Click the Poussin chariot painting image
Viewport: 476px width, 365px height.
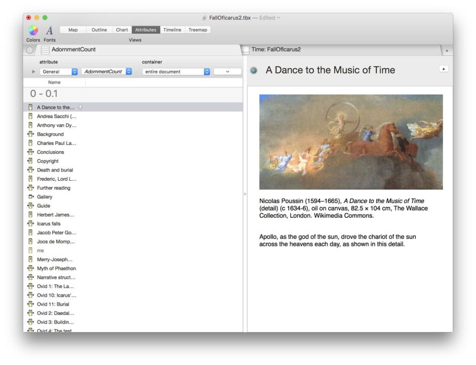pyautogui.click(x=351, y=142)
